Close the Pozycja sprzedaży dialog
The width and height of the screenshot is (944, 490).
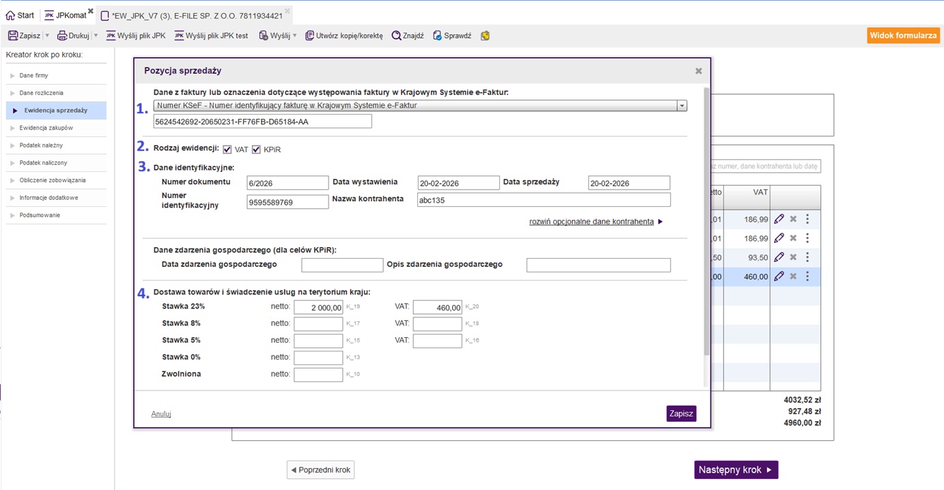coord(698,71)
